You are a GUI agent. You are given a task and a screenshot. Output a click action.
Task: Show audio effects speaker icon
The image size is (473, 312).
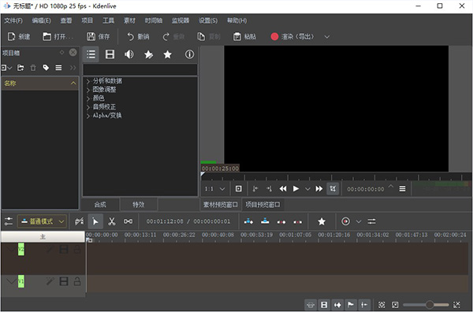(129, 54)
